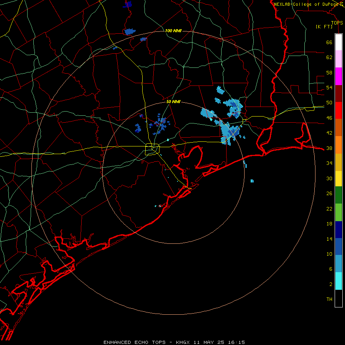Click the "16:15" timestamp
Viewport: 345px width, 345px height.
point(237,342)
